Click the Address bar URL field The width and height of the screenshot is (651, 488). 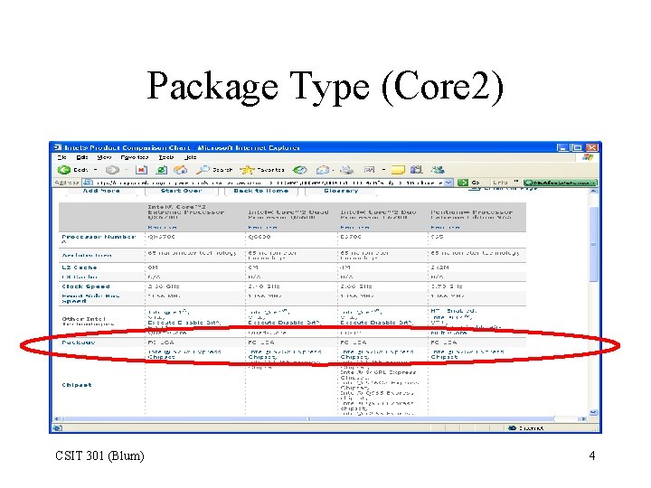coord(269,183)
